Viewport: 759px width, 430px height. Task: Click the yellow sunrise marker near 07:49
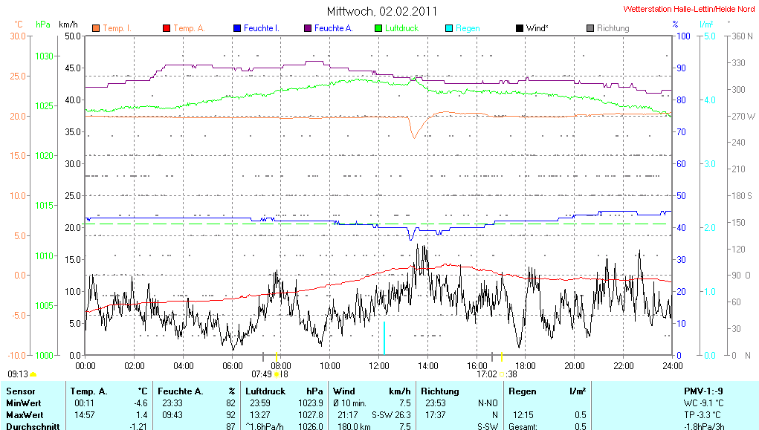coord(277,374)
